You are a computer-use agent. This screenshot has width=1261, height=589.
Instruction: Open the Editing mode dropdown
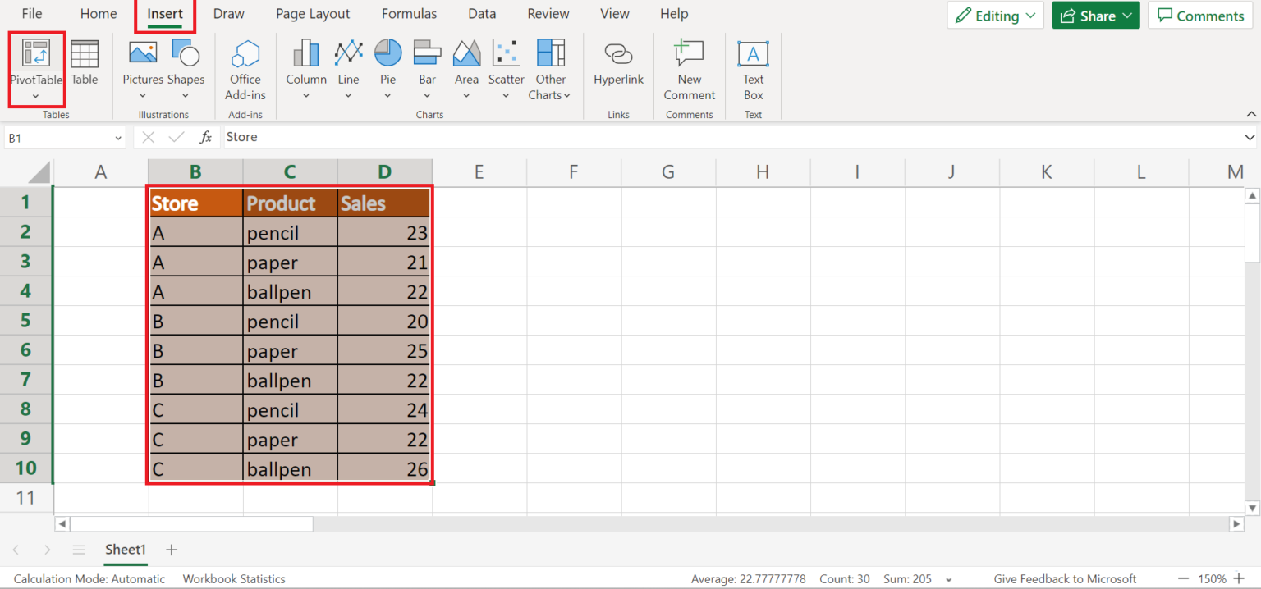coord(995,15)
